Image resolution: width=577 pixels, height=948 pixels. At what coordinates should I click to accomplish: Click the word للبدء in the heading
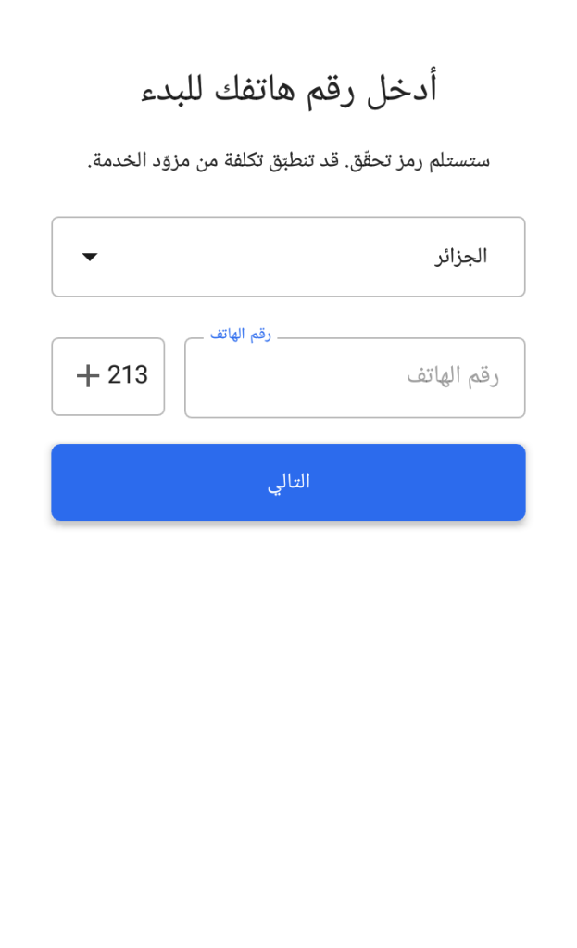[x=175, y=90]
